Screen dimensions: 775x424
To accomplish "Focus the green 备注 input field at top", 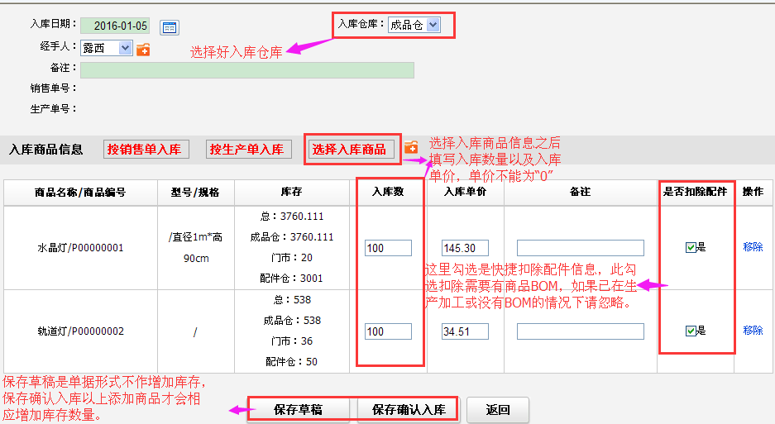I will (x=247, y=70).
